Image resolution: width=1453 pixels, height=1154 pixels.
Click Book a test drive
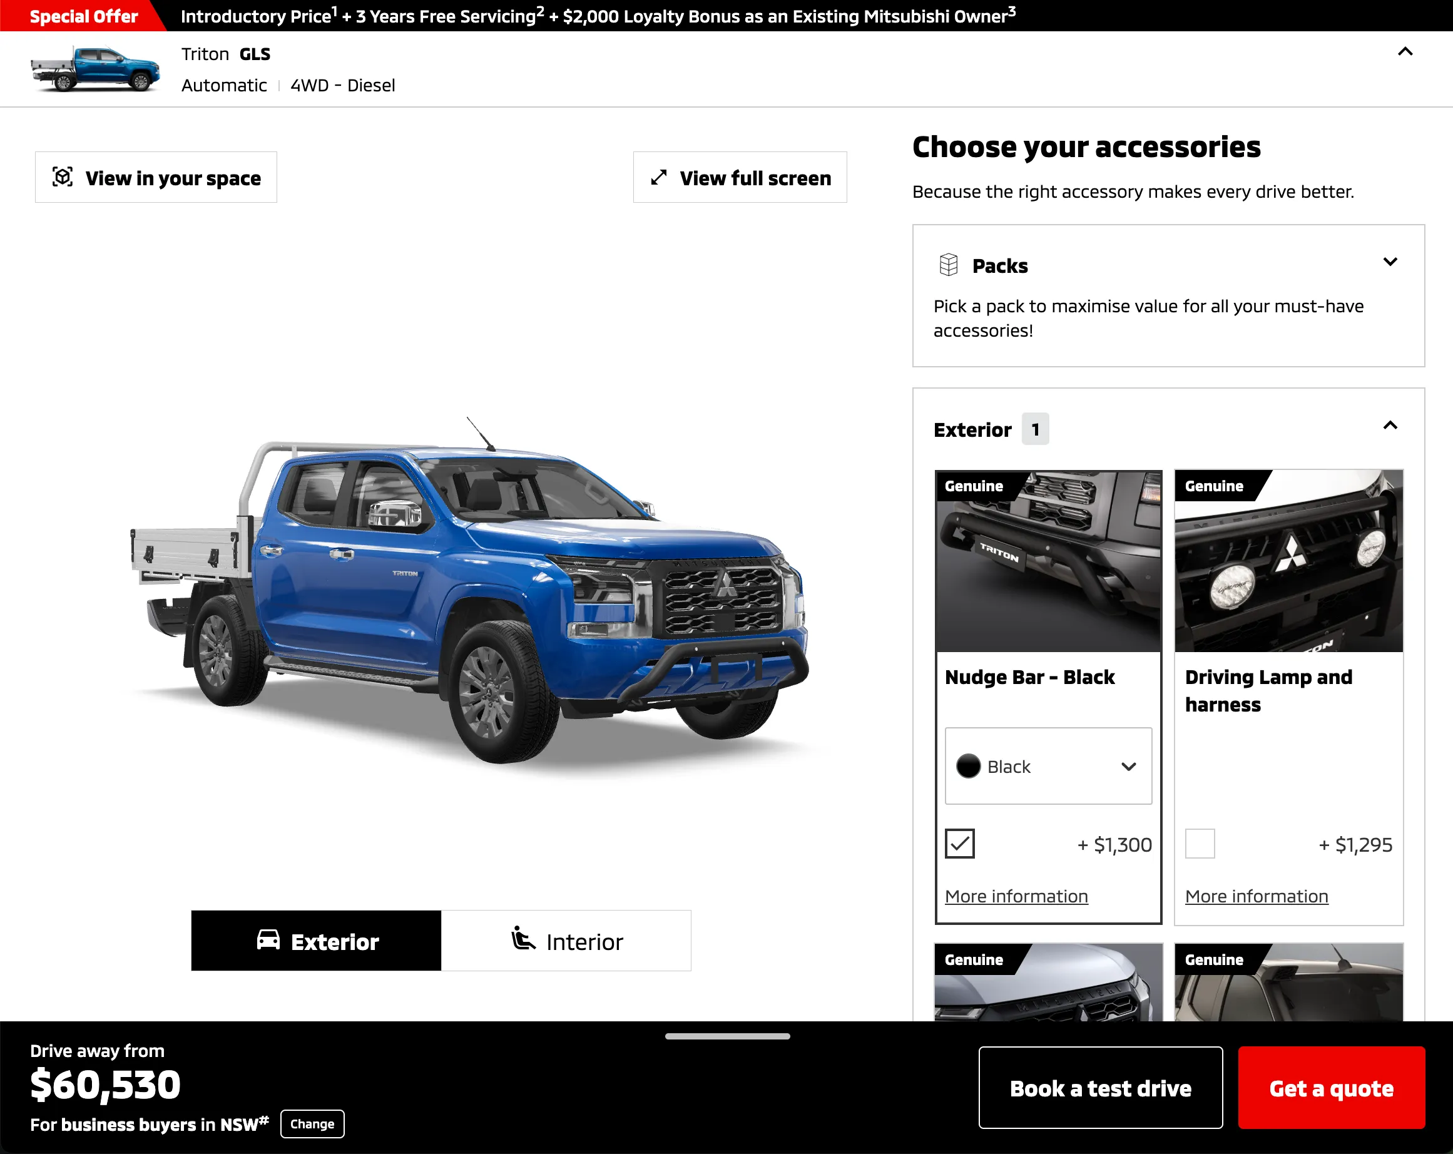pos(1101,1088)
